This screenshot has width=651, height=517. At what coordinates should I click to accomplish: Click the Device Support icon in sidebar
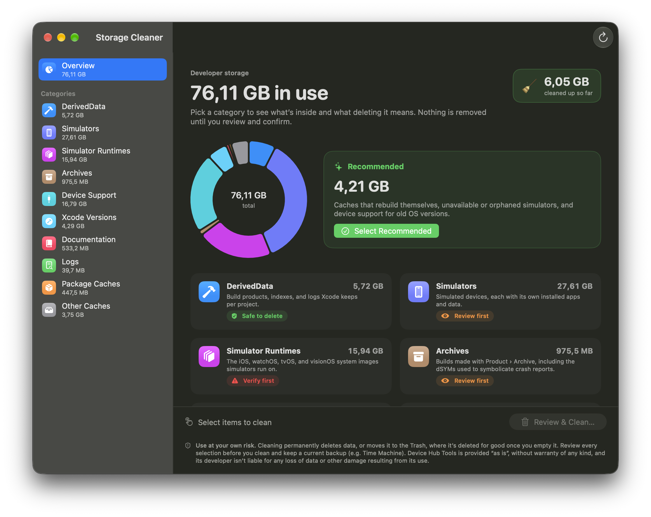coord(49,199)
